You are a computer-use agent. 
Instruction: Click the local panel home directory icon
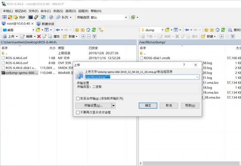pyautogui.click(x=88, y=30)
